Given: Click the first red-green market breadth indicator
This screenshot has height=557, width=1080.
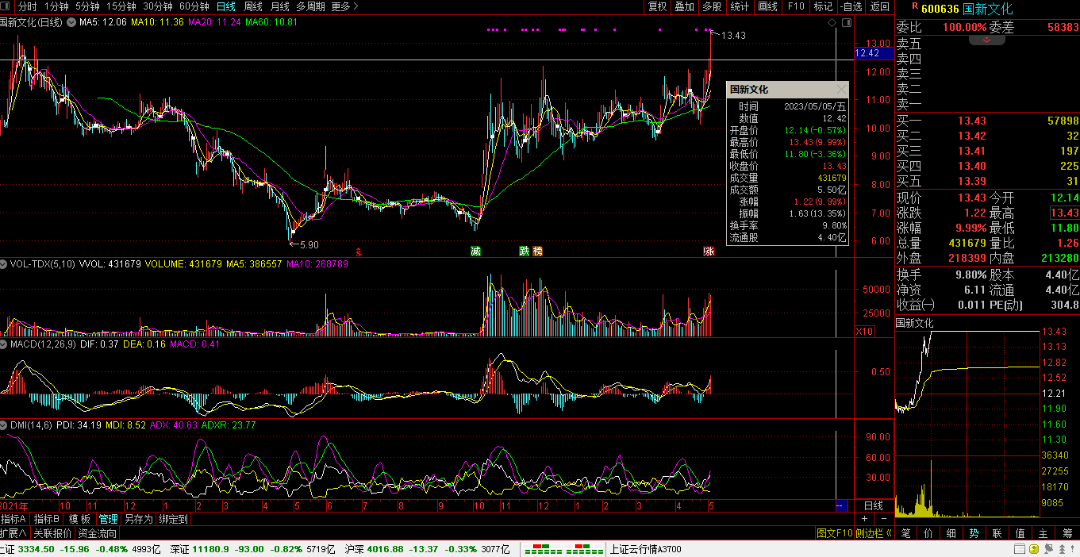Looking at the screenshot, I should pos(542,549).
